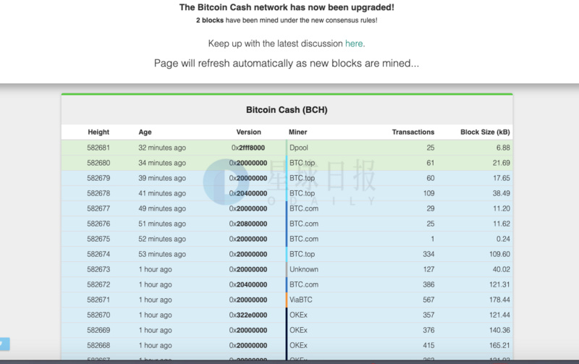This screenshot has height=364, width=579.
Task: Click block height 582669
Action: point(98,330)
